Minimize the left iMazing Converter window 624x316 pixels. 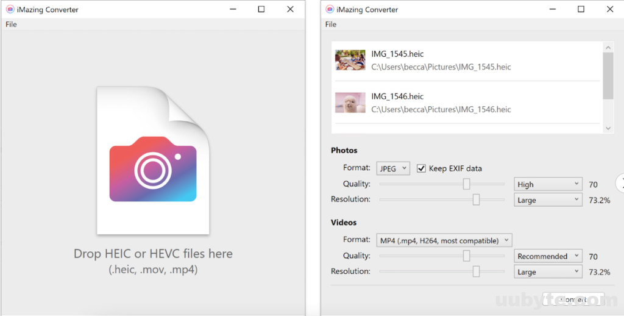233,9
